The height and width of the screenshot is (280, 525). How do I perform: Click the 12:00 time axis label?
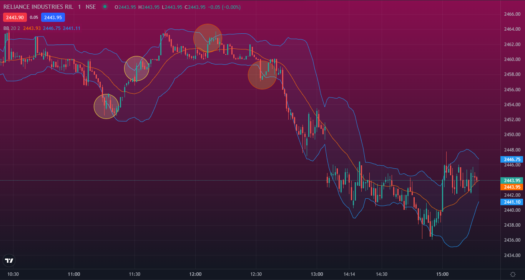[195, 274]
